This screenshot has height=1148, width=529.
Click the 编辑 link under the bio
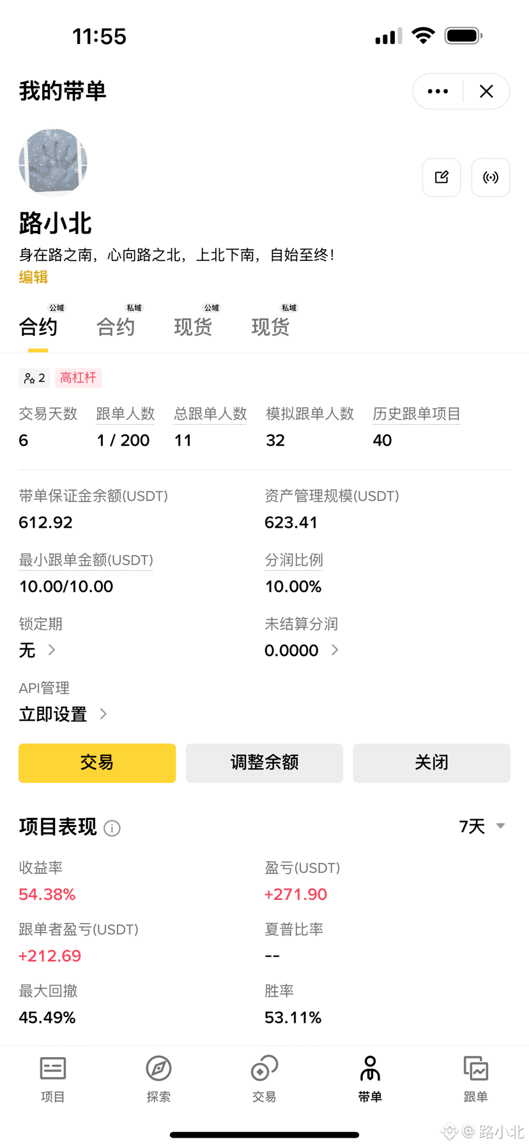(33, 277)
